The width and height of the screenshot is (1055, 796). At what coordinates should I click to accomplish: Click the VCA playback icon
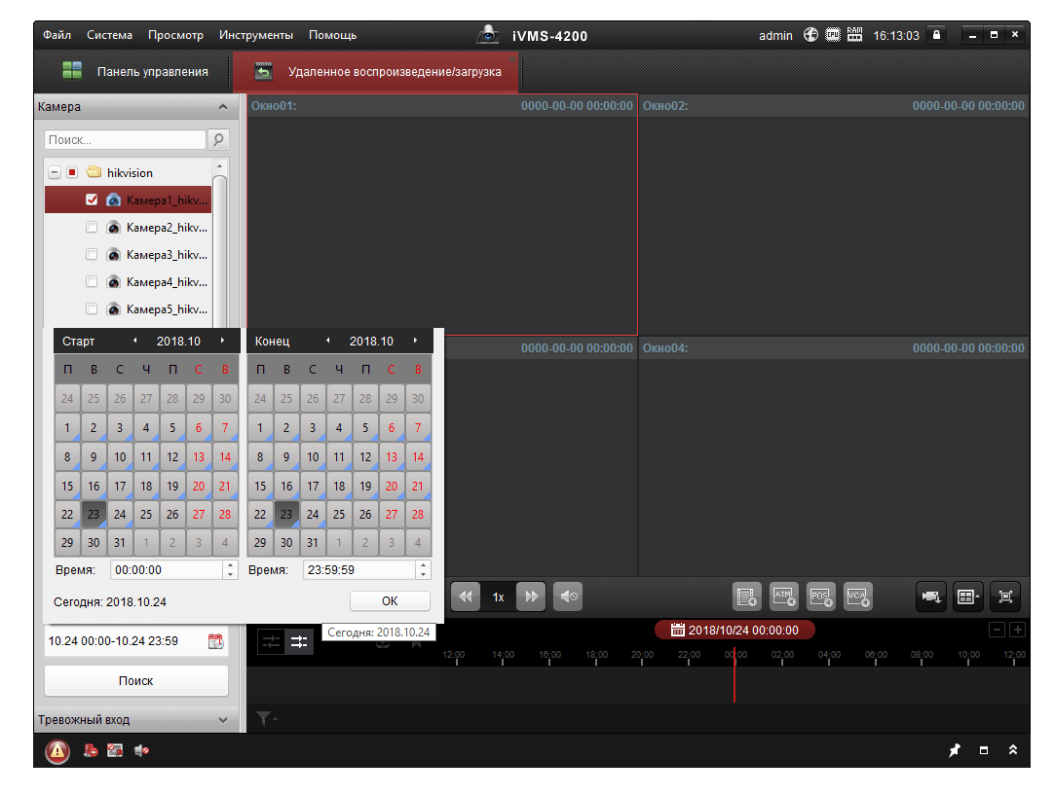(x=857, y=597)
